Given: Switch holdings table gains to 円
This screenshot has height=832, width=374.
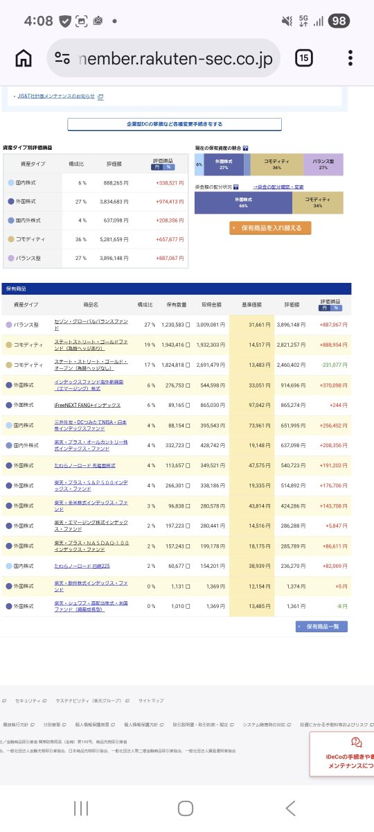Looking at the screenshot, I should 326,308.
